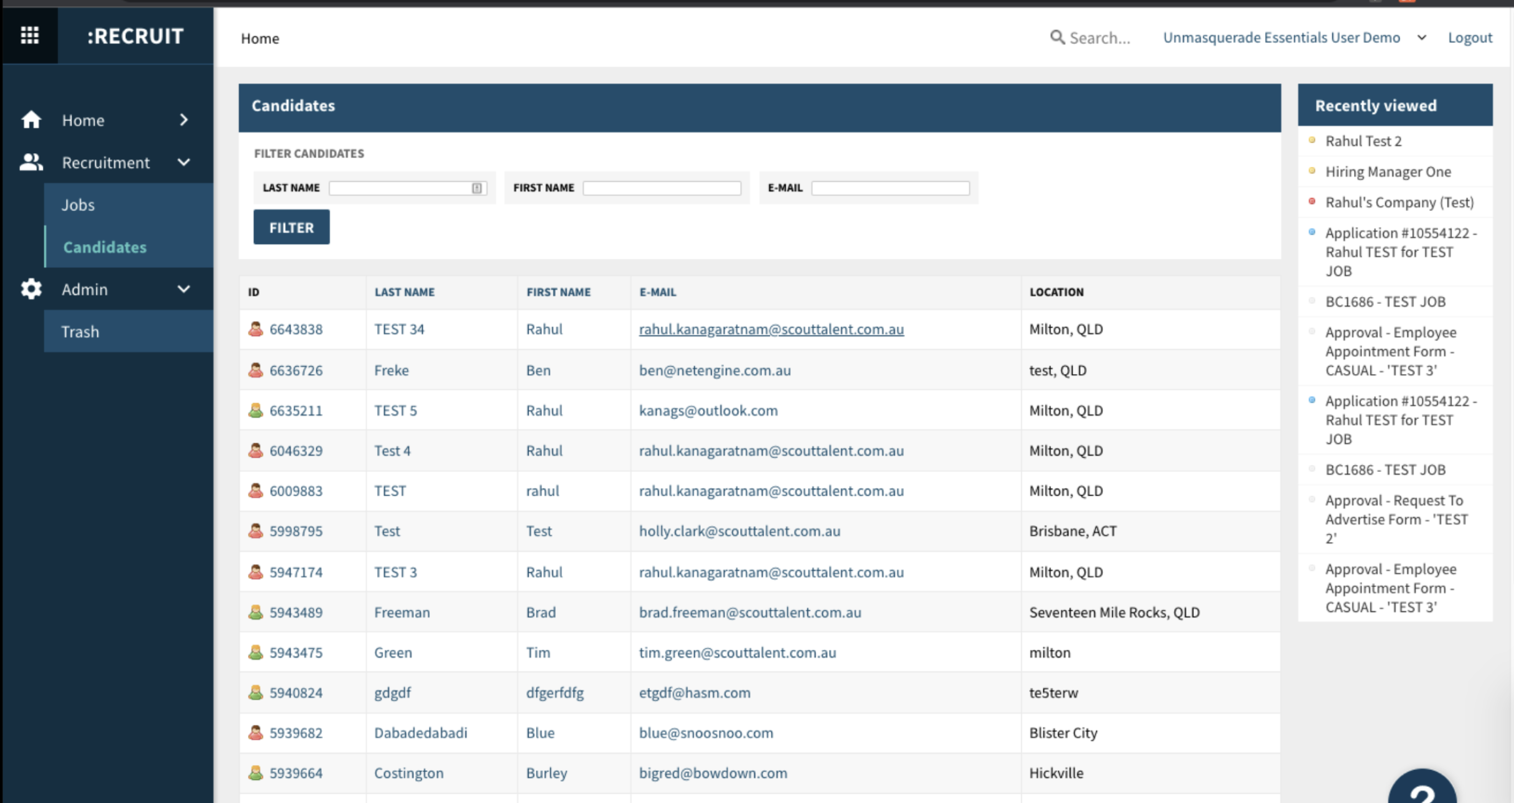Open candidate ID 6636726
The image size is (1514, 803).
(x=296, y=370)
